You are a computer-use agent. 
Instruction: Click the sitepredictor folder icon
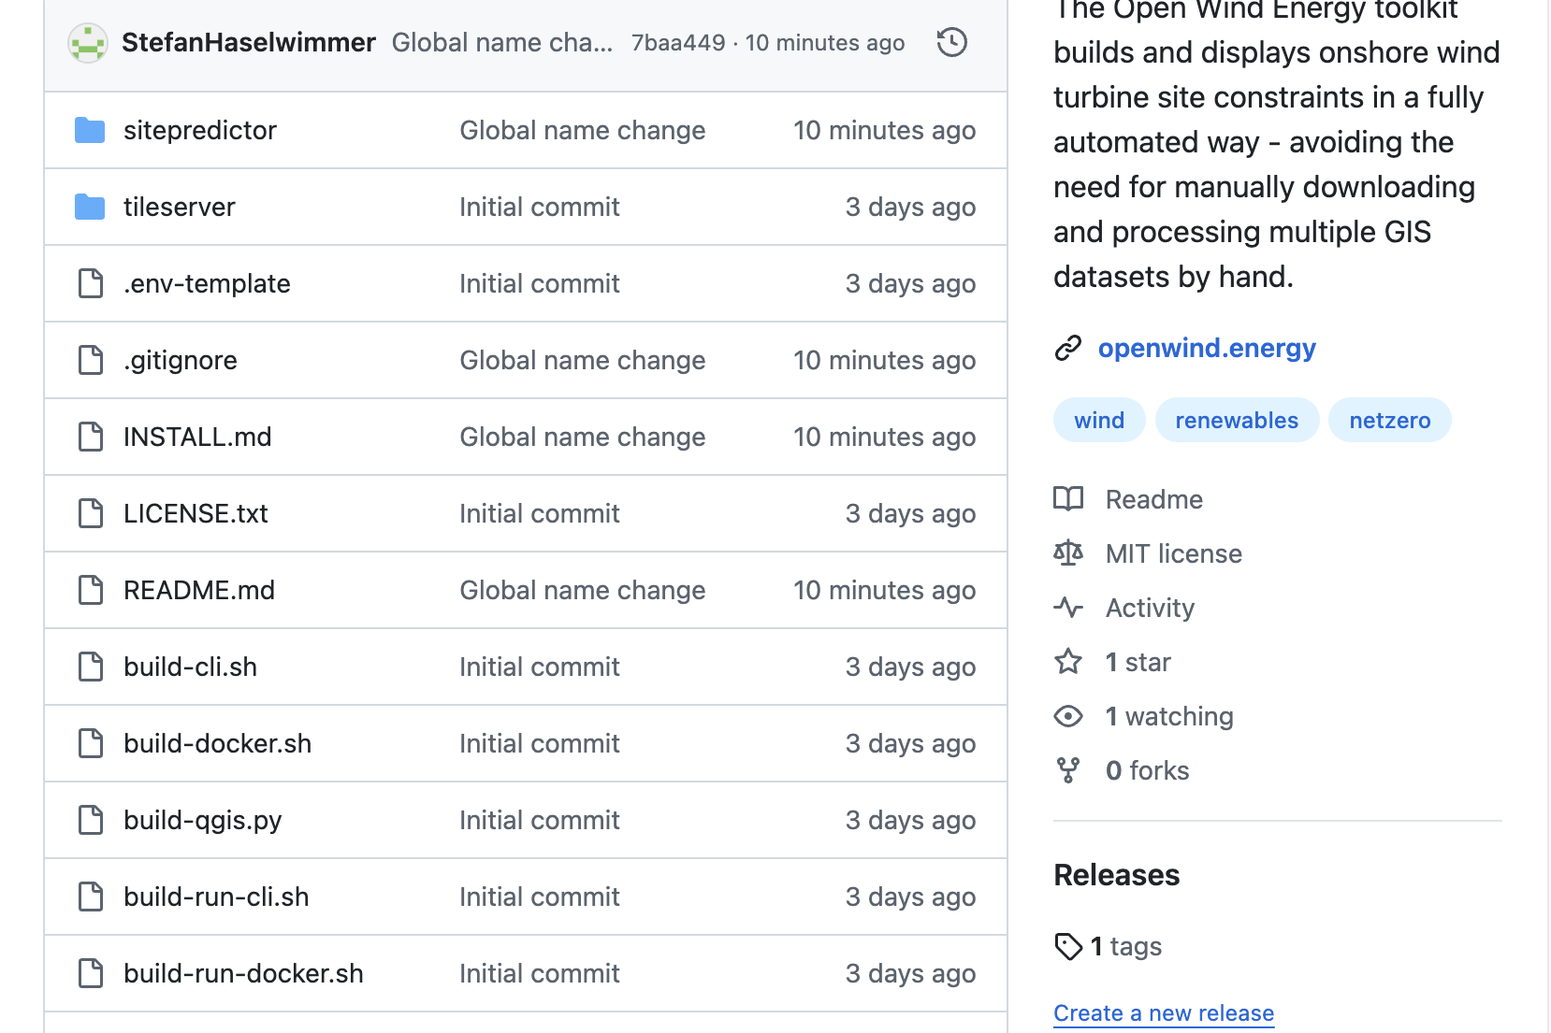click(90, 130)
